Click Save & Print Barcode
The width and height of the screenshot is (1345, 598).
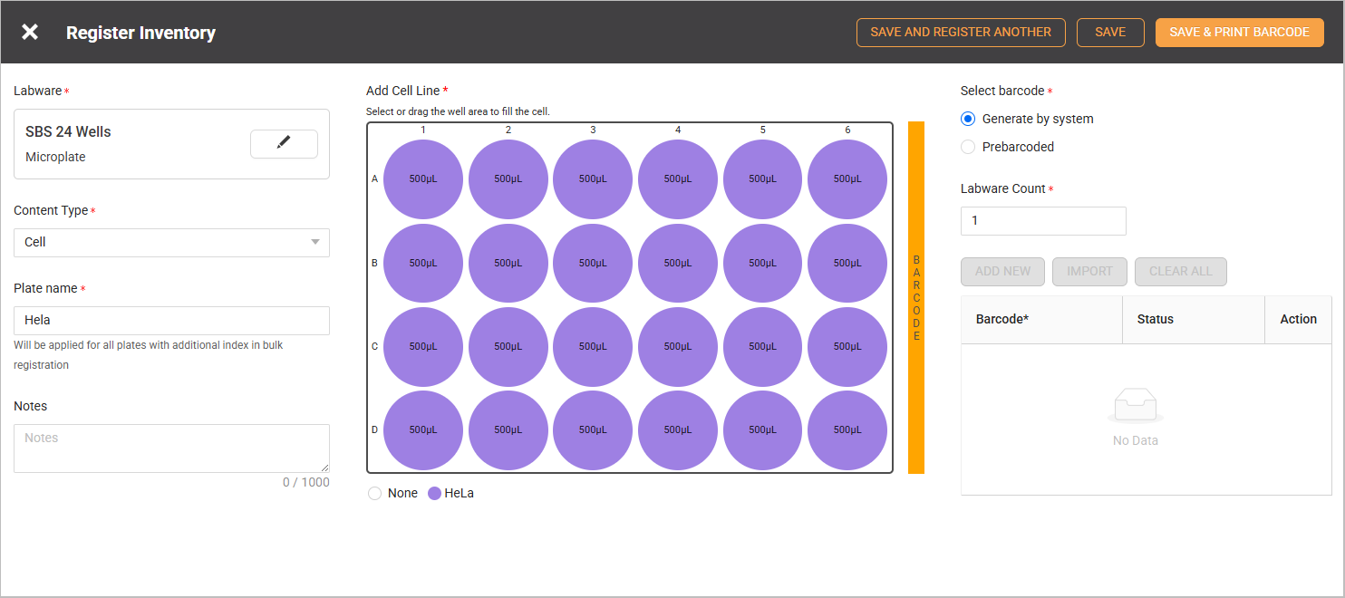[x=1239, y=33]
